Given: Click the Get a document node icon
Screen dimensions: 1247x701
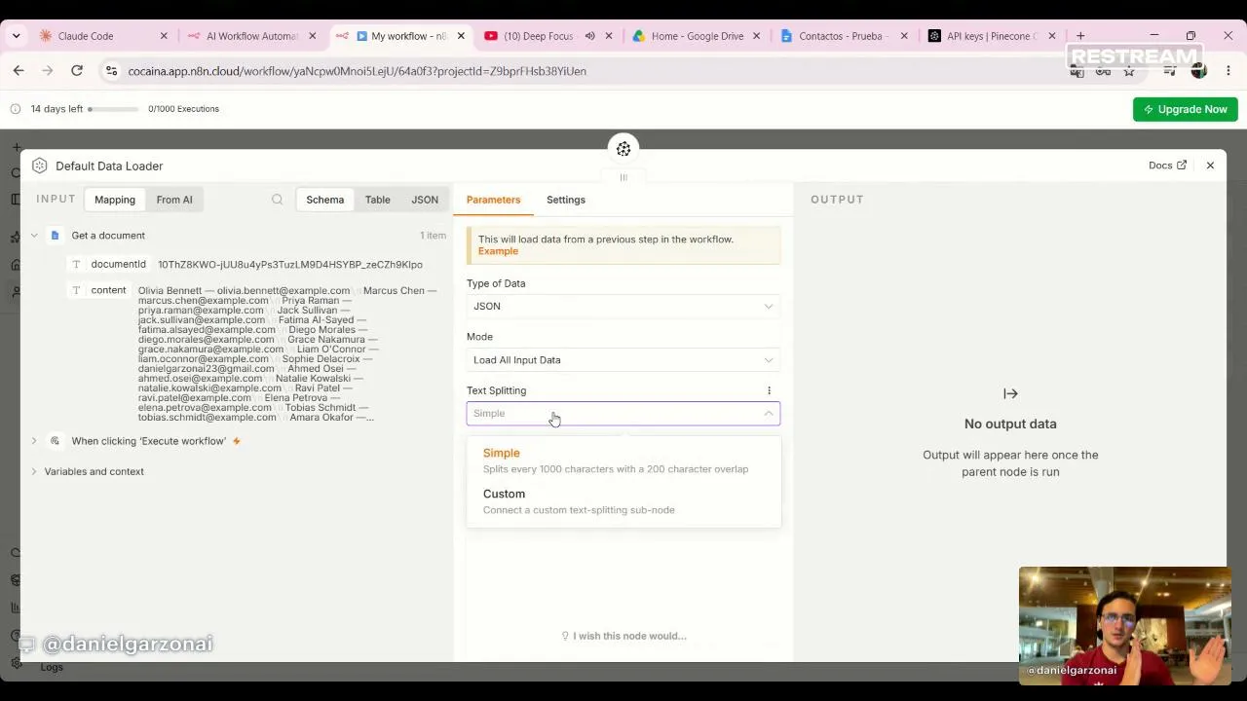Looking at the screenshot, I should [56, 236].
